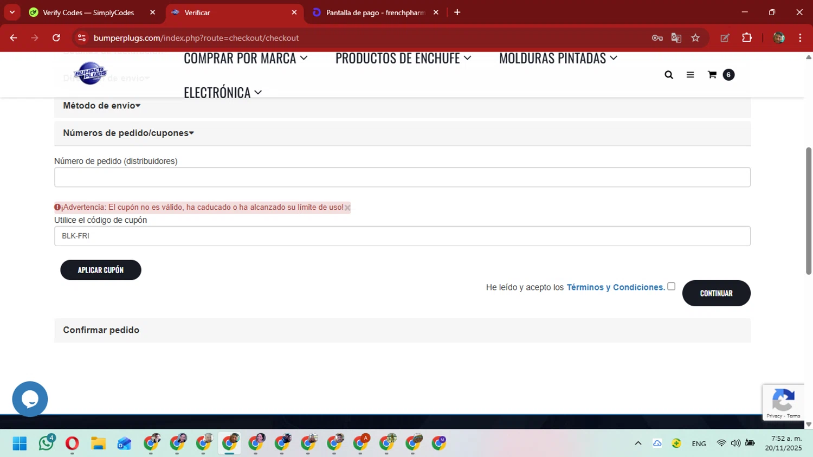
Task: Click the address bar URL
Action: 196,38
